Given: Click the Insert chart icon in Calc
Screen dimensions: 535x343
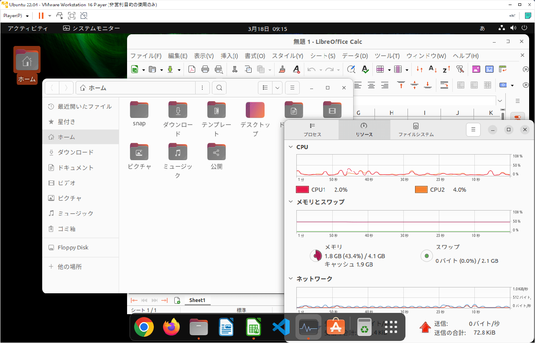Looking at the screenshot, I should coord(489,69).
